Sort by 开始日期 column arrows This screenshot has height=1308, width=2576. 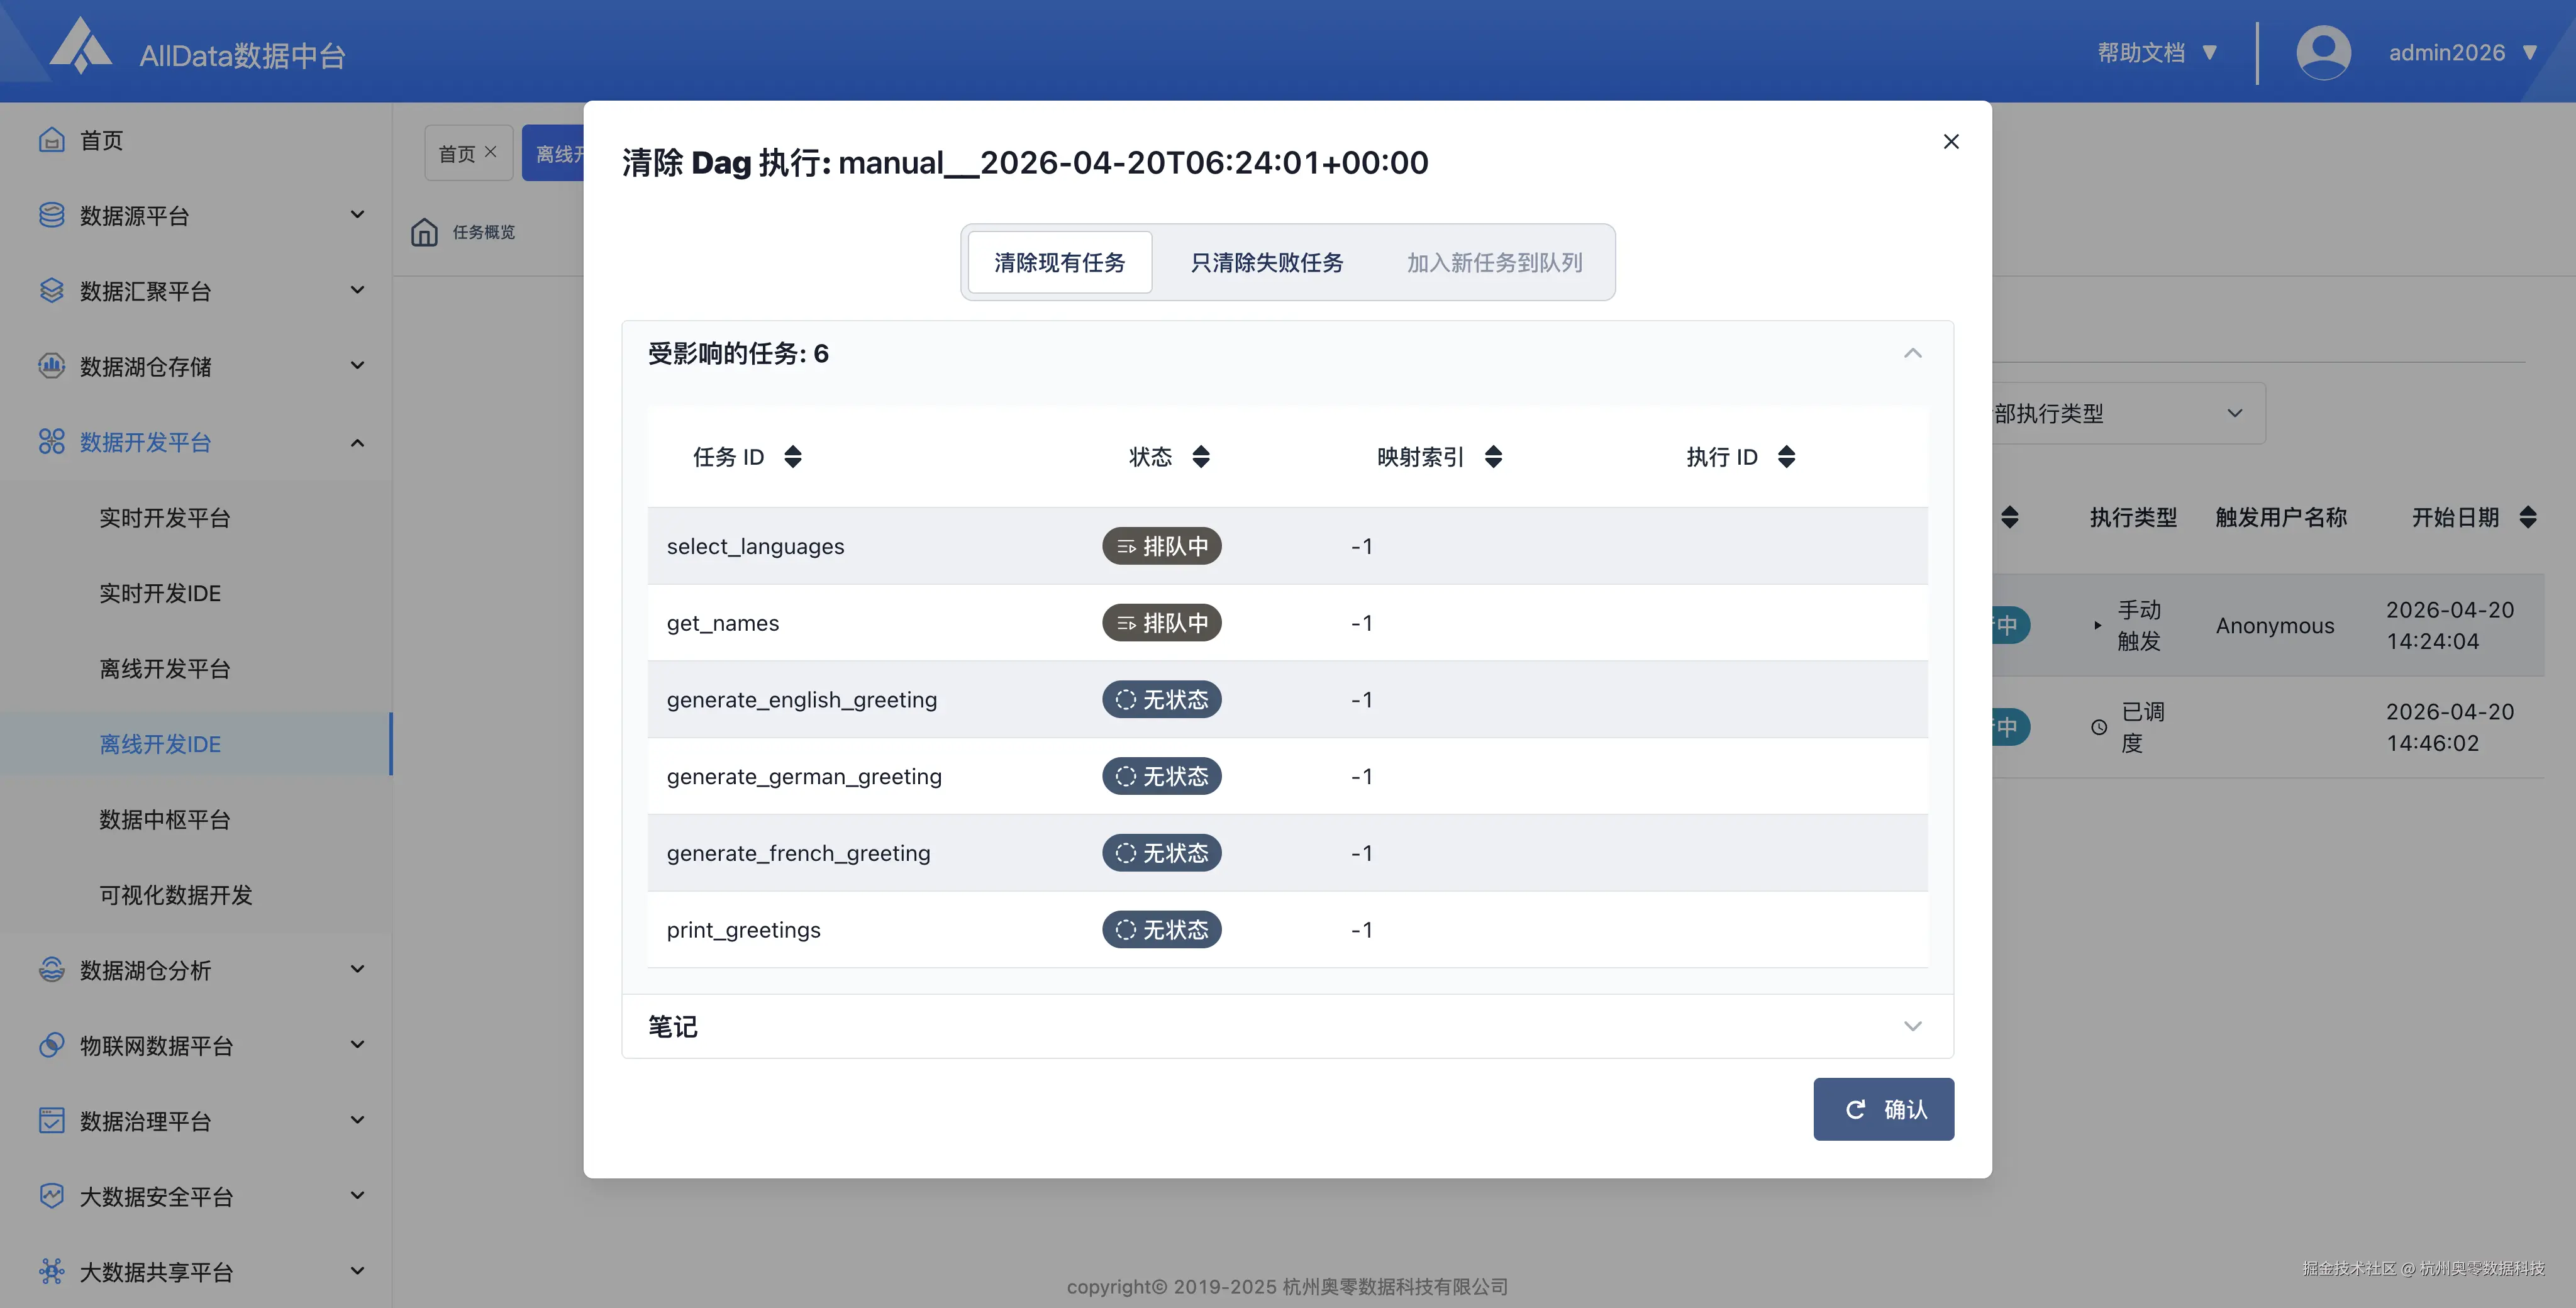tap(2527, 517)
